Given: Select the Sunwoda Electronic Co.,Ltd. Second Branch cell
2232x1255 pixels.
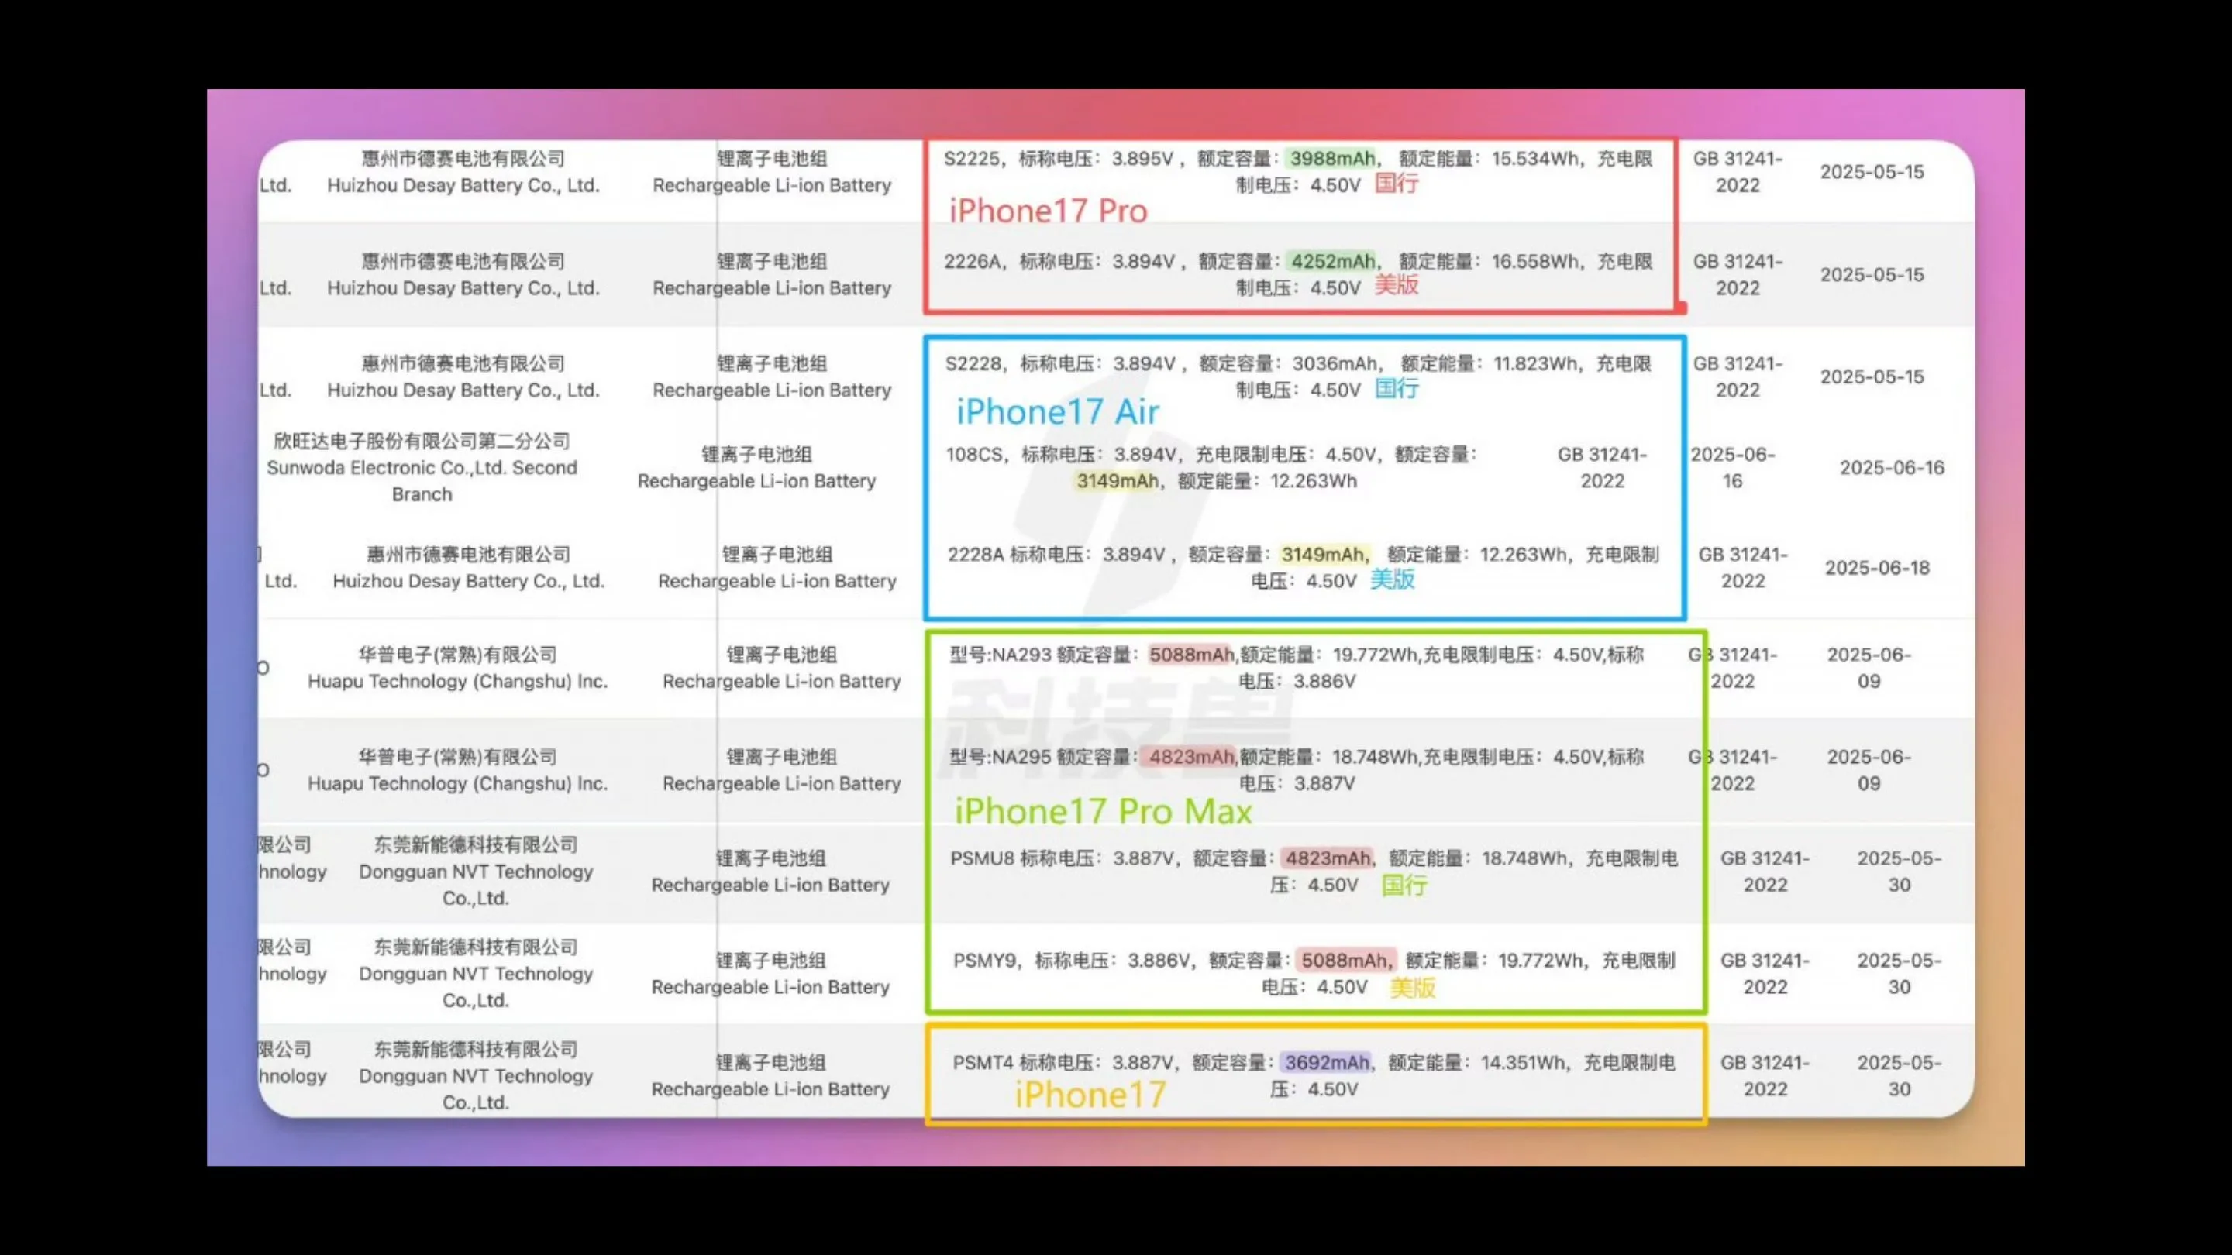Looking at the screenshot, I should point(422,468).
